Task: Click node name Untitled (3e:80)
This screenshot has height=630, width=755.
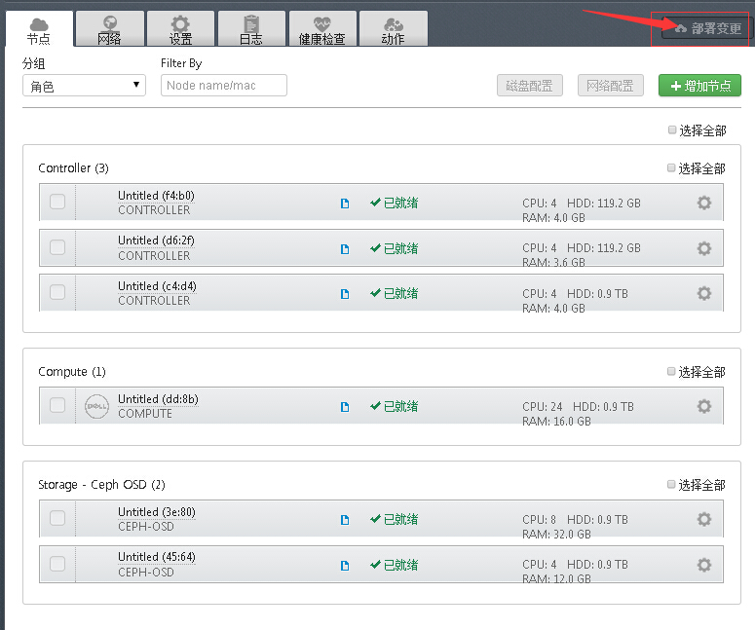Action: 157,511
